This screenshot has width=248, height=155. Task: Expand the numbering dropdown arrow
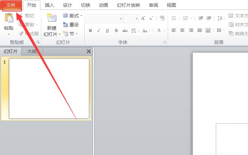pyautogui.click(x=191, y=18)
